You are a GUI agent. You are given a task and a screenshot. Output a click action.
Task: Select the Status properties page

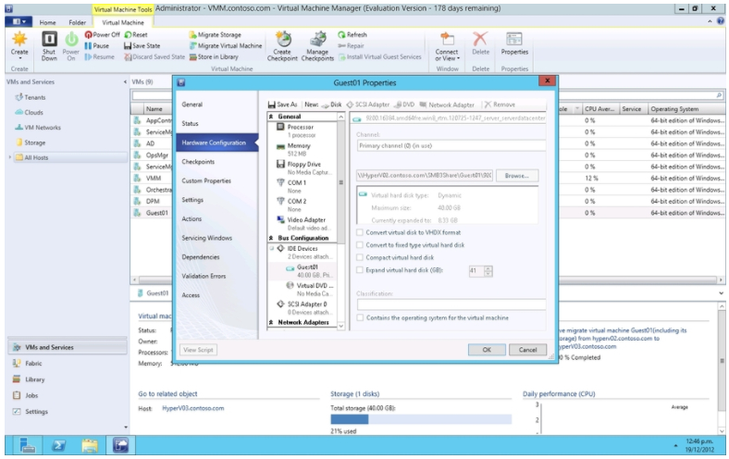coord(190,123)
